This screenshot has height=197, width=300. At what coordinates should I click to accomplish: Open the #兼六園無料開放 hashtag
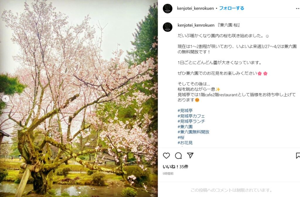193,132
